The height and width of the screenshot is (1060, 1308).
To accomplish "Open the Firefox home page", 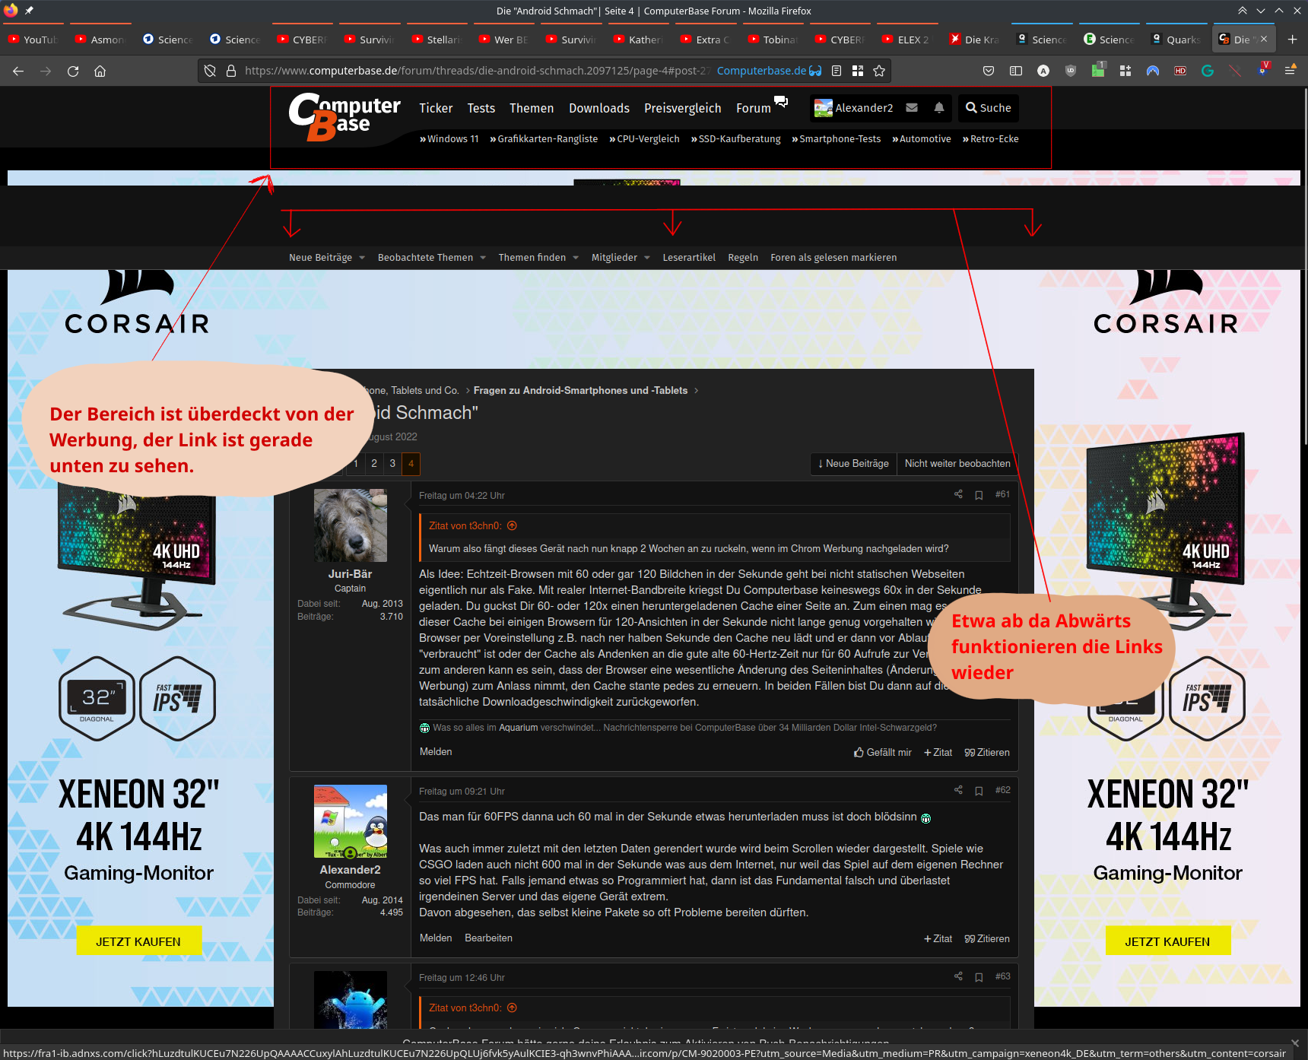I will point(100,71).
